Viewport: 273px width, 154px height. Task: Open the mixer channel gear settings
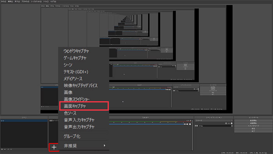coord(190,124)
